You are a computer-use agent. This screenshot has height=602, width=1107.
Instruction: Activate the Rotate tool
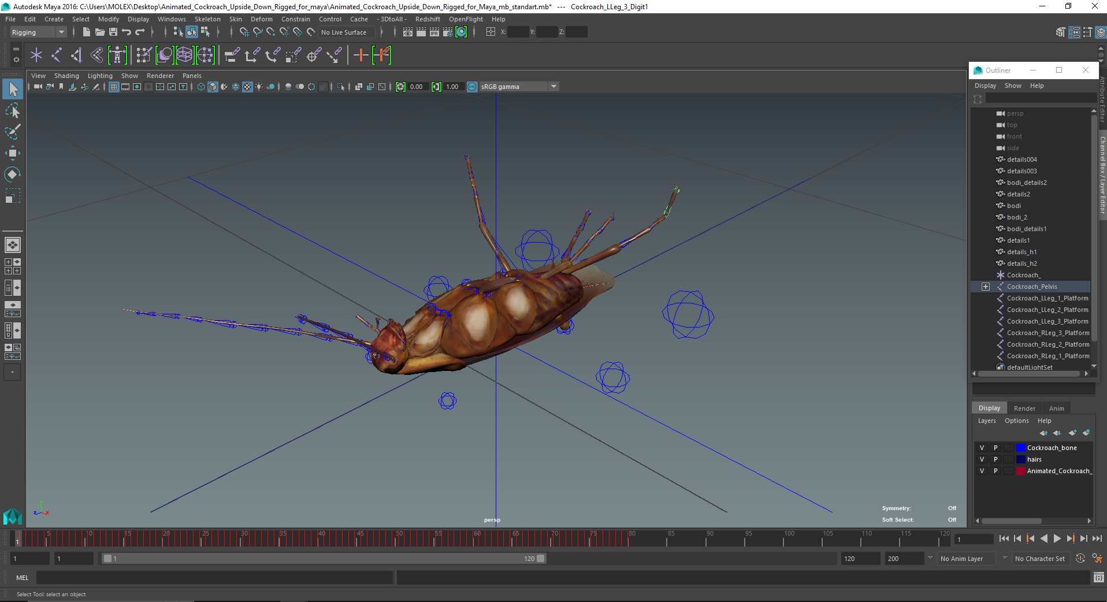[x=13, y=174]
